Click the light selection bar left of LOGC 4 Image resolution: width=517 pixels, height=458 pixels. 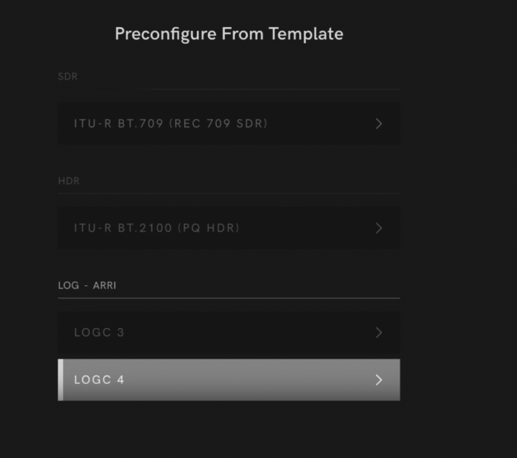point(60,380)
